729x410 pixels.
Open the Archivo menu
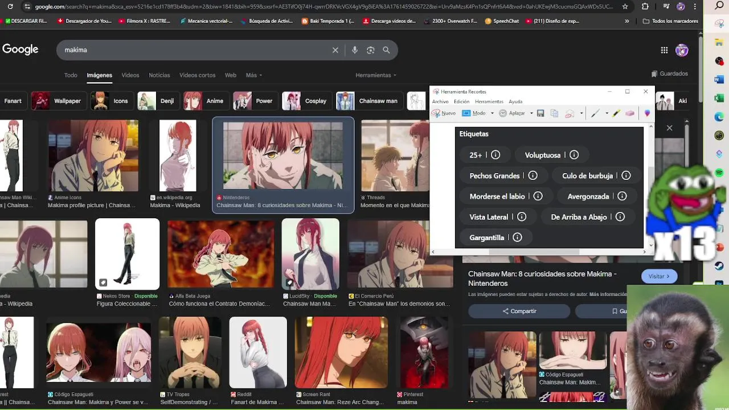(440, 102)
